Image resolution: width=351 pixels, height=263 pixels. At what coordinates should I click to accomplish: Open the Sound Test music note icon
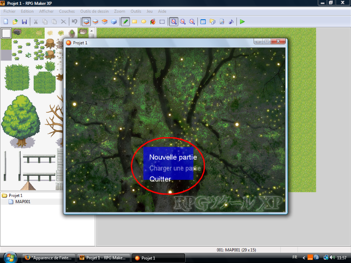click(x=231, y=21)
